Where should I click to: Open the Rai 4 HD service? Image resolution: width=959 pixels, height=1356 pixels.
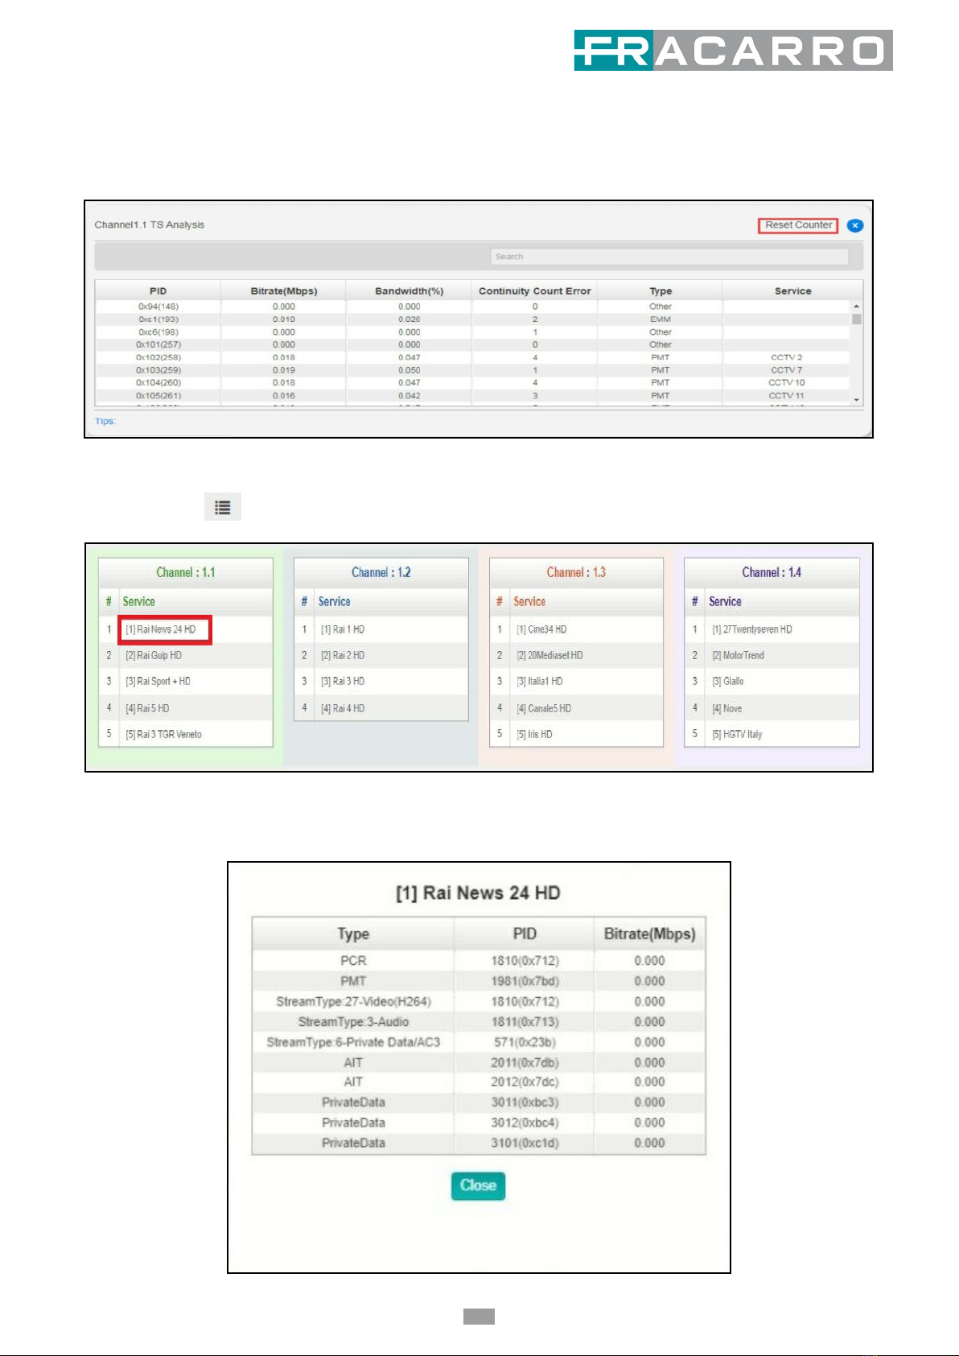343,708
